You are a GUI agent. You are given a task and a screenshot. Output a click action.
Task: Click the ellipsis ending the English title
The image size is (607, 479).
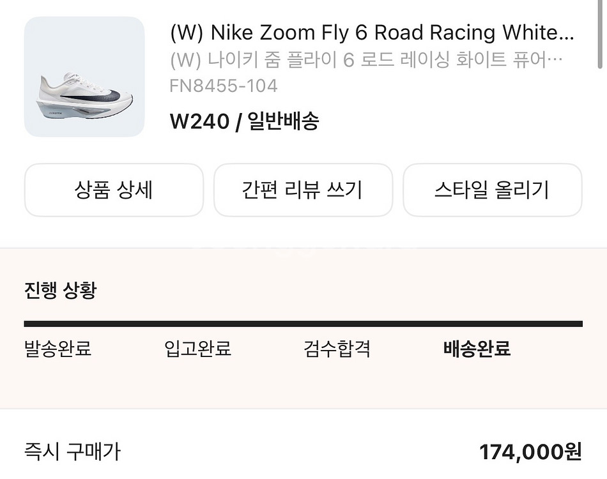point(567,32)
